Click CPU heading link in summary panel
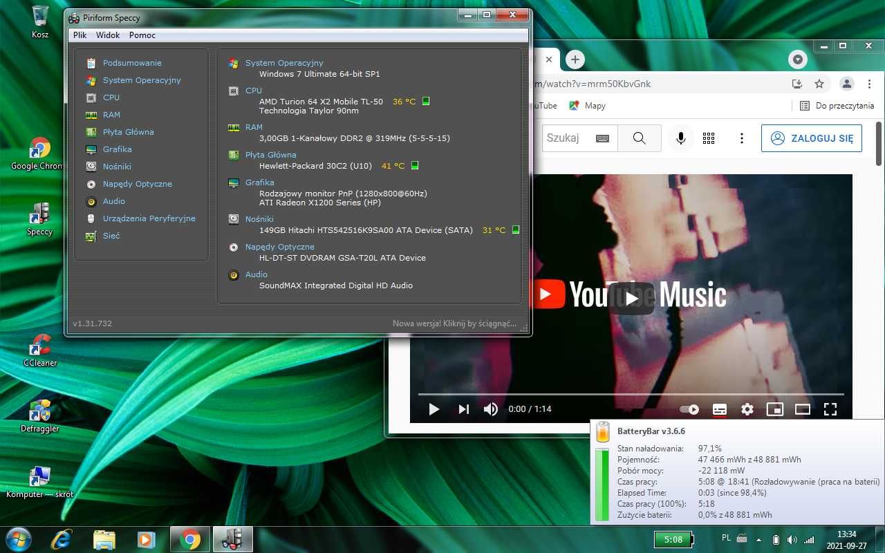Screen dimensions: 885x553 (254, 91)
